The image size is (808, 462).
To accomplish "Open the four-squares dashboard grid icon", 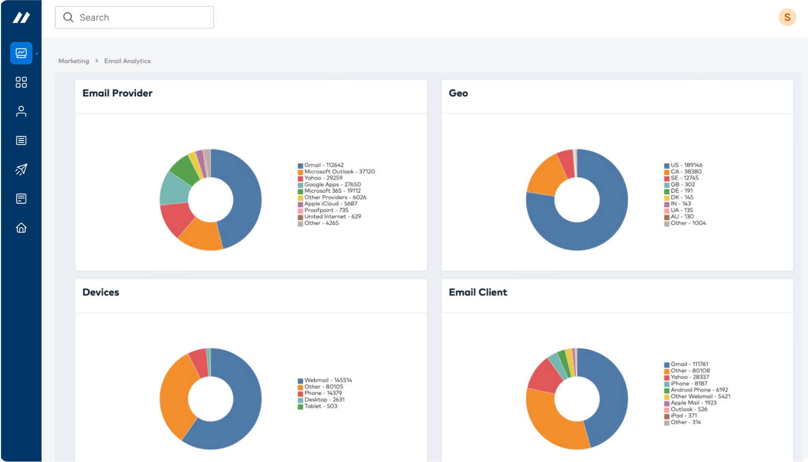I will (21, 82).
